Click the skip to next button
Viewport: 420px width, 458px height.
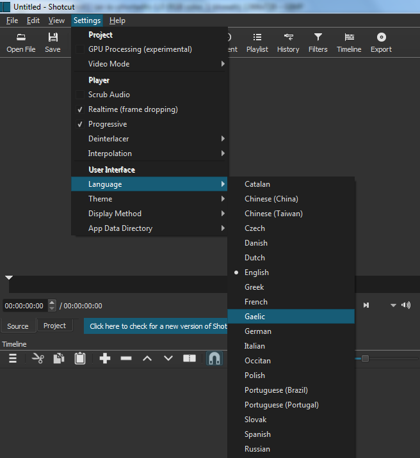tap(366, 305)
